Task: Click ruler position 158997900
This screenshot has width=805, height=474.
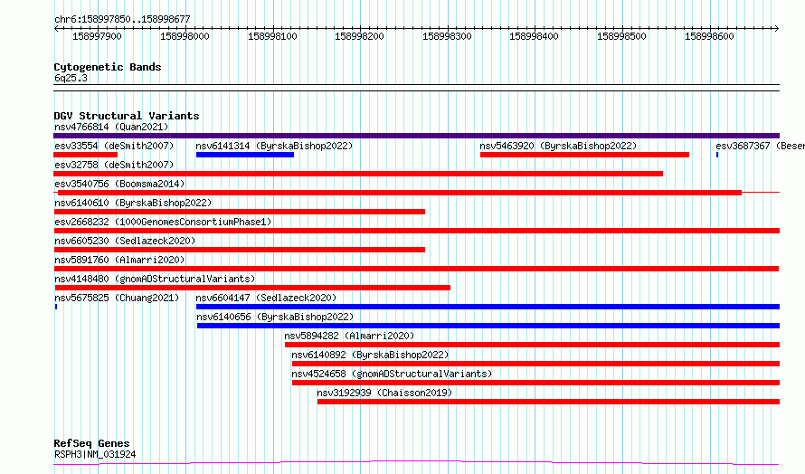Action: tap(97, 36)
